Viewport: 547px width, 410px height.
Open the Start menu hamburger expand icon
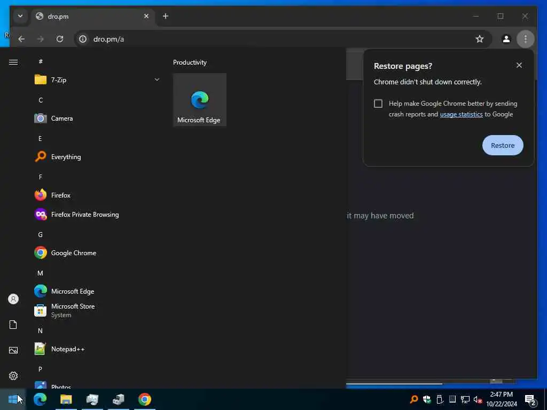click(13, 62)
